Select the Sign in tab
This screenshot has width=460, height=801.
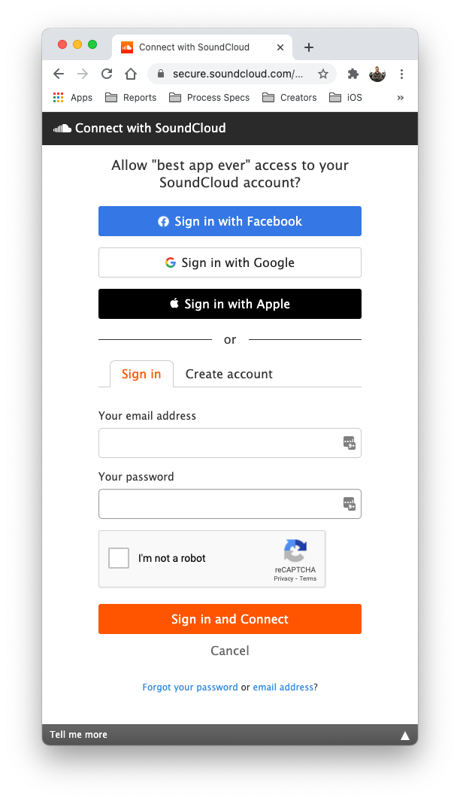click(141, 374)
